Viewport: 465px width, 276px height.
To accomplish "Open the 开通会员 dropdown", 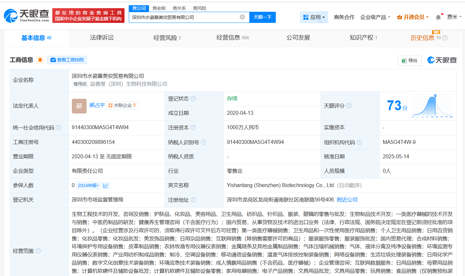I will coord(413,17).
